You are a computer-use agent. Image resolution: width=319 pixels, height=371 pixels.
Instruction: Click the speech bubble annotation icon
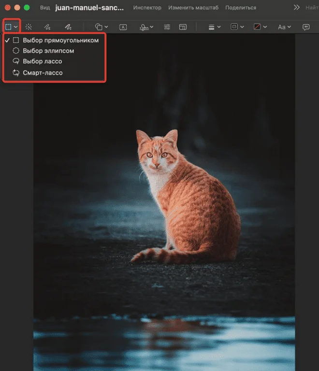[306, 27]
